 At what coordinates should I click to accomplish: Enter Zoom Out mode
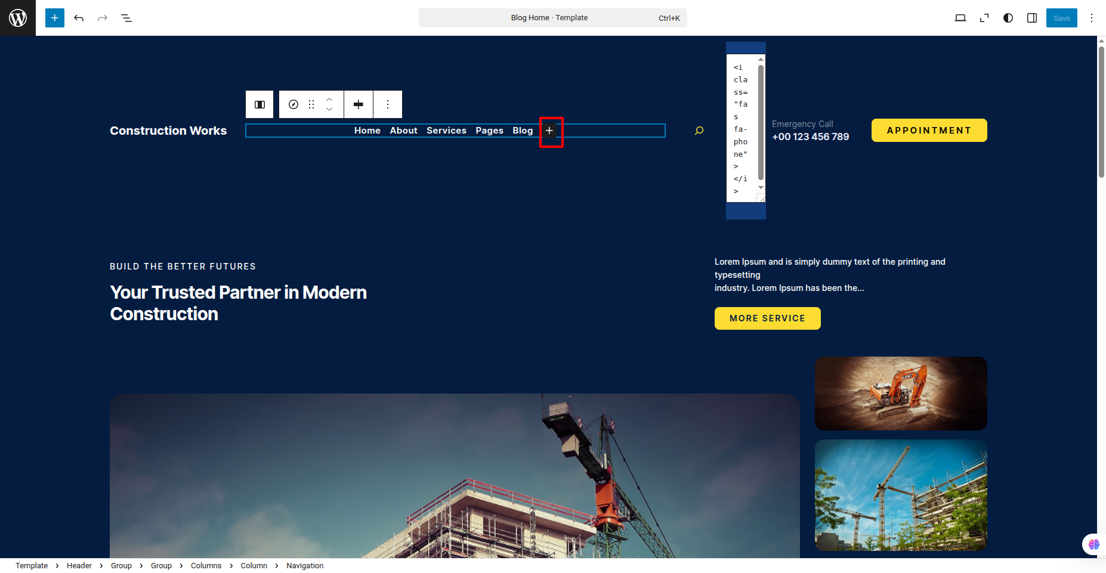pos(984,18)
